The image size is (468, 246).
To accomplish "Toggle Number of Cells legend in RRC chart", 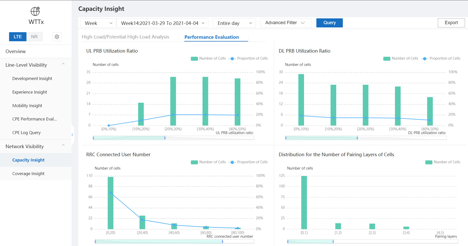I will pyautogui.click(x=208, y=162).
